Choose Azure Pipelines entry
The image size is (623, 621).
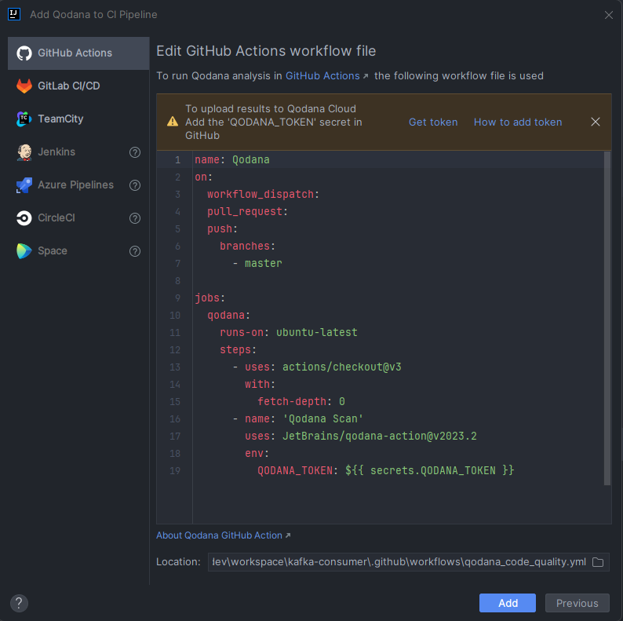78,184
